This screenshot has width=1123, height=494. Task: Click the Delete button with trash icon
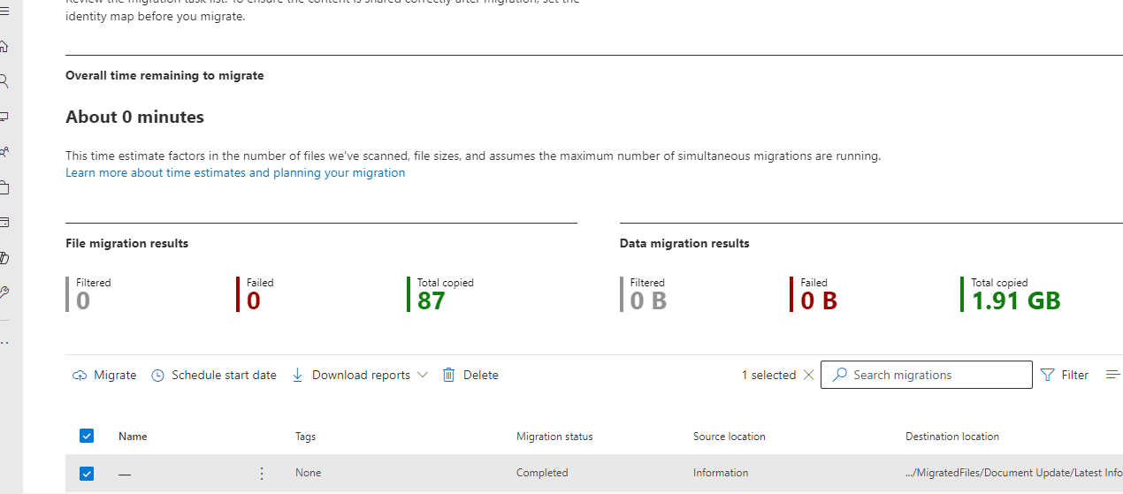(470, 375)
